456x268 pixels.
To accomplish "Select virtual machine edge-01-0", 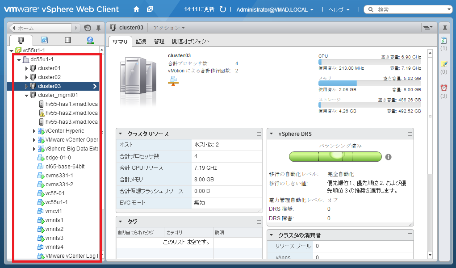I will [54, 157].
